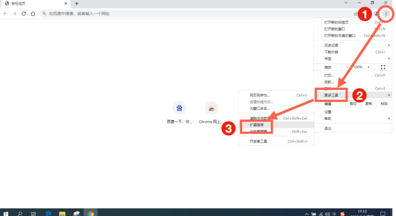Reload the page with the refresh icon
The height and width of the screenshot is (216, 396).
pyautogui.click(x=24, y=14)
